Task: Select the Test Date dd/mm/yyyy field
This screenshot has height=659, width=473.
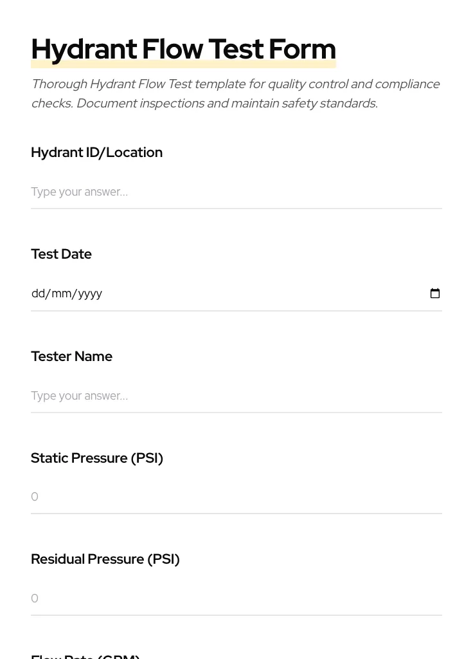Action: click(x=193, y=293)
